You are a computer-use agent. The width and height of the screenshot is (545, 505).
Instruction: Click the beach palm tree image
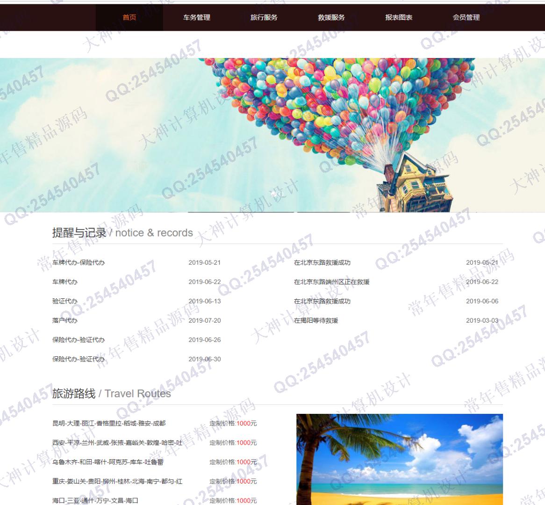pyautogui.click(x=400, y=459)
